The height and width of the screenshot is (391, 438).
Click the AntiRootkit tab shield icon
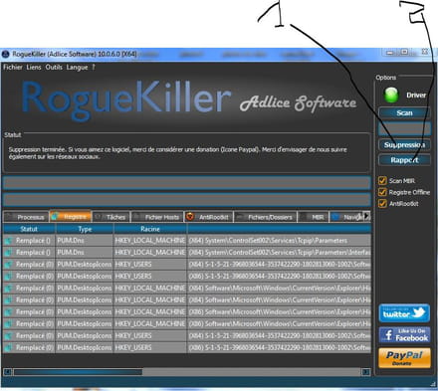[x=190, y=217]
